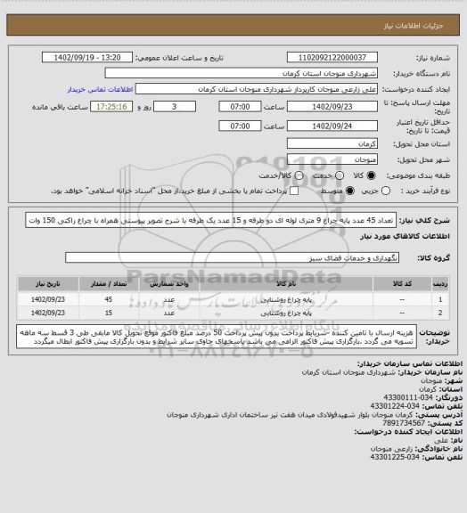The height and width of the screenshot is (513, 467).
Task: Select the کالا/خدمت radio button
Action: 299,175
